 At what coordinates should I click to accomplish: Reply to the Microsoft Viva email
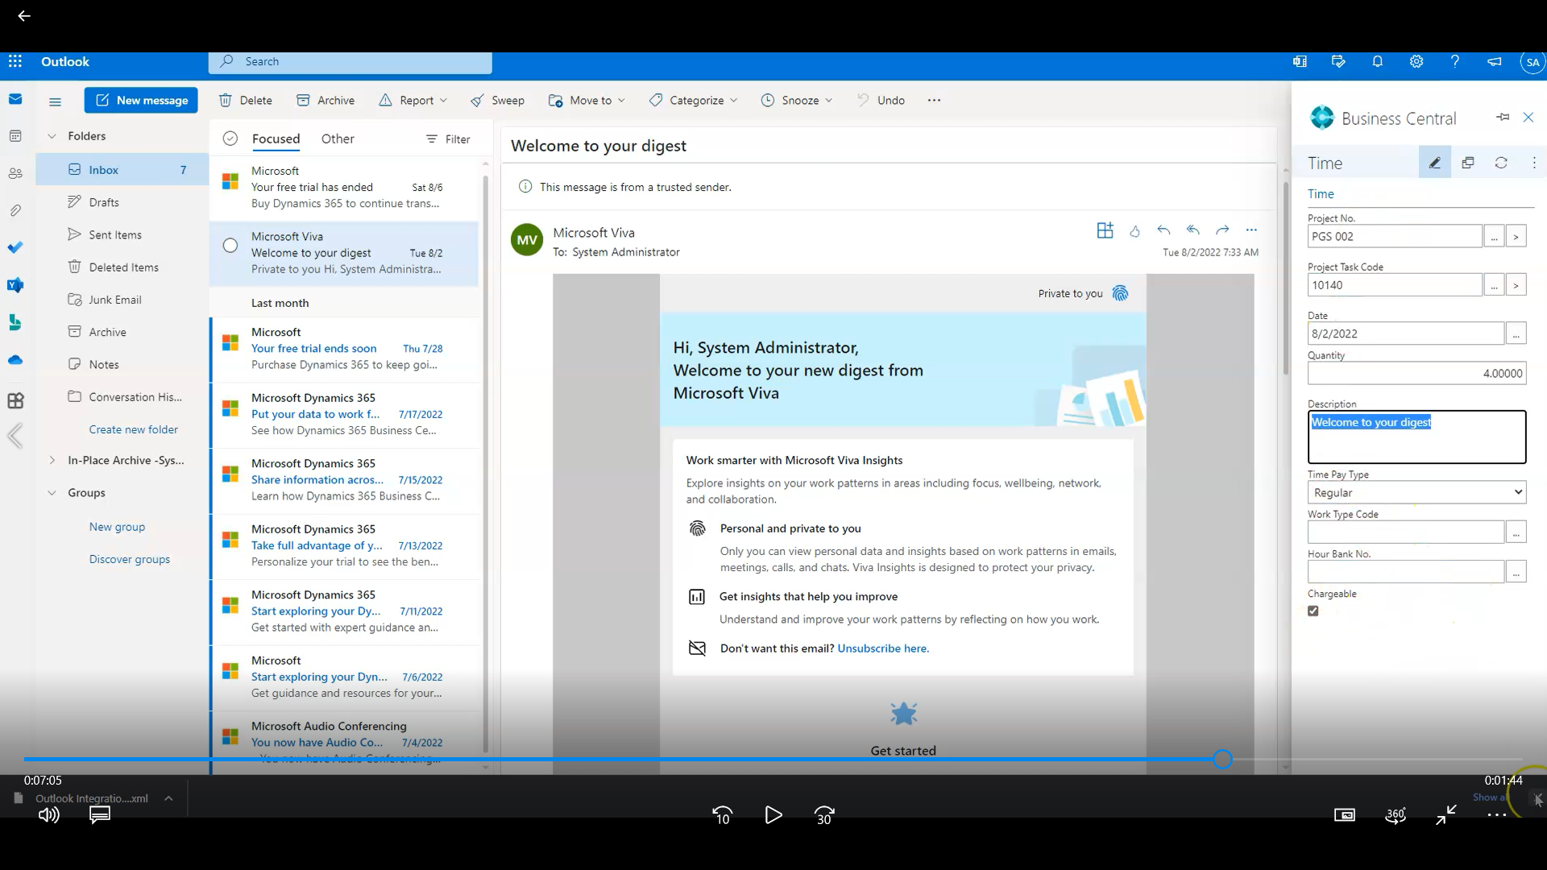1163,230
